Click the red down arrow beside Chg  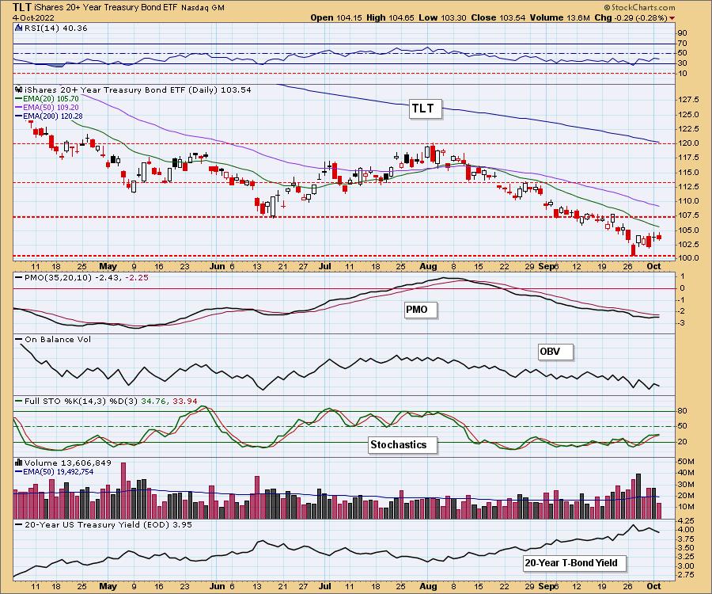(x=672, y=18)
